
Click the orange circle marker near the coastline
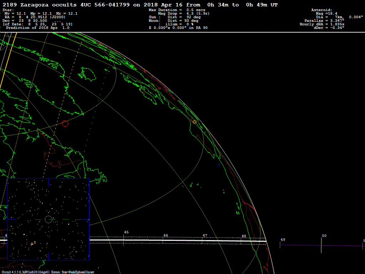(x=194, y=122)
